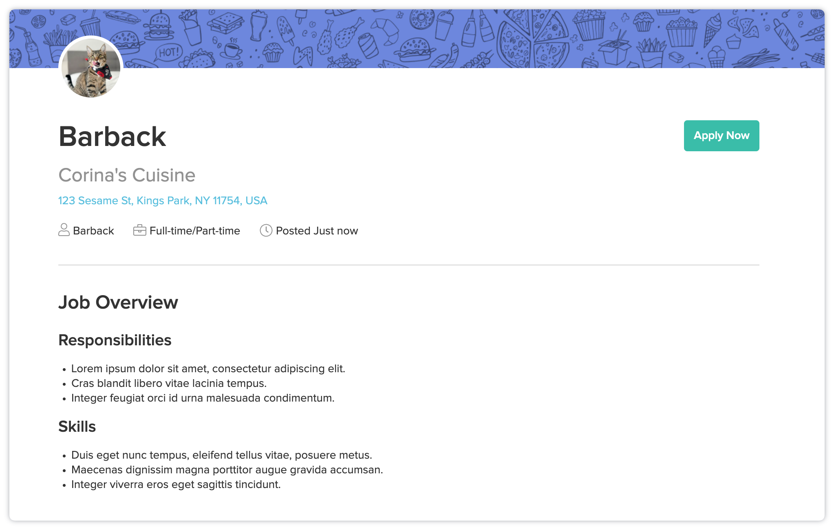The image size is (834, 530).
Task: Select the briefcase icon near Full-time/Part-time
Action: pyautogui.click(x=140, y=230)
